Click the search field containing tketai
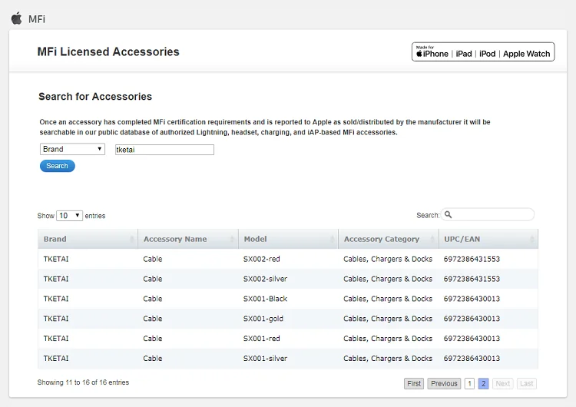Viewport: 576px width, 407px height. 164,150
